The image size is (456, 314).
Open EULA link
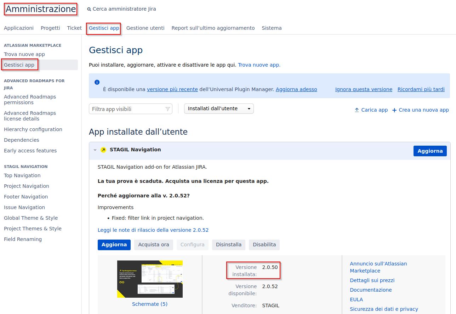click(356, 299)
